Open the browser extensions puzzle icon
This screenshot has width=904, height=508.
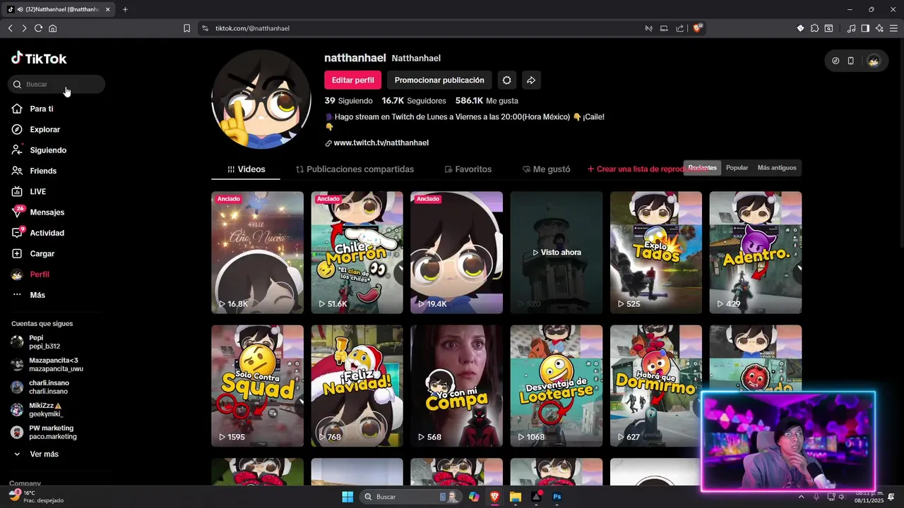click(x=814, y=28)
